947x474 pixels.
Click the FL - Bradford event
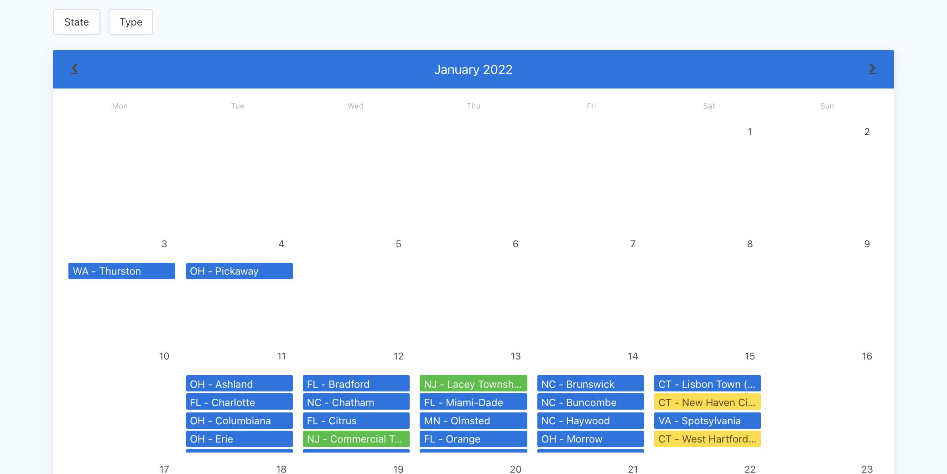pyautogui.click(x=356, y=384)
